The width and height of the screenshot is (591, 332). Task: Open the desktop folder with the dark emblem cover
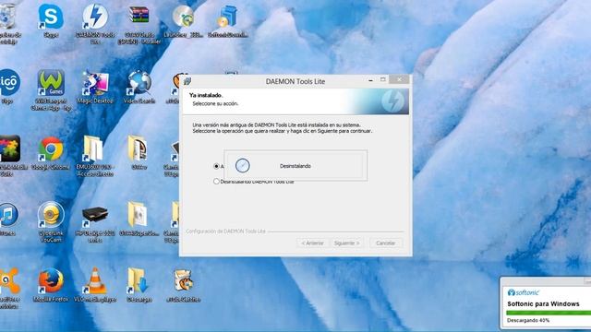tap(138, 149)
